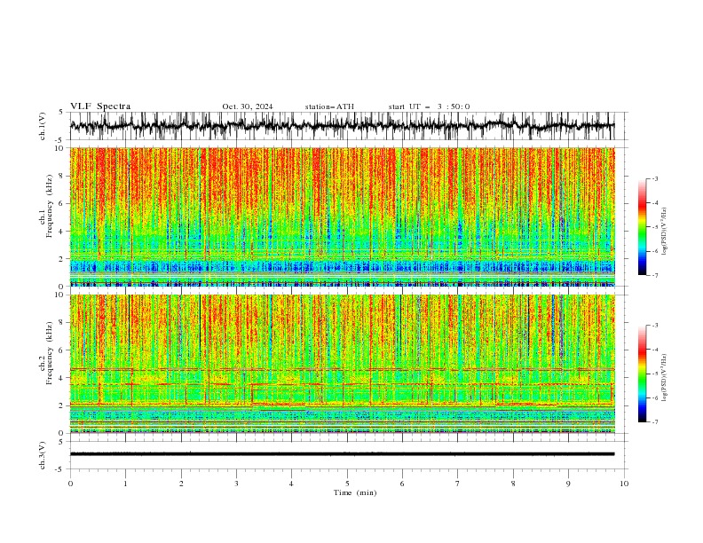This screenshot has height=543, width=703.
Task: Click the "-7" label on ch.1 color bar
Action: (655, 275)
